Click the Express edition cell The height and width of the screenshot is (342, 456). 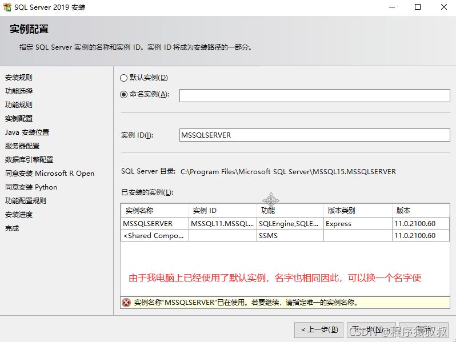(358, 223)
